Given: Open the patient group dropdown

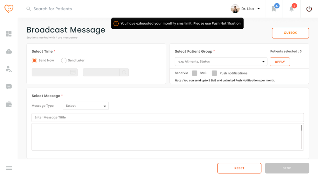Looking at the screenshot, I should [x=221, y=62].
